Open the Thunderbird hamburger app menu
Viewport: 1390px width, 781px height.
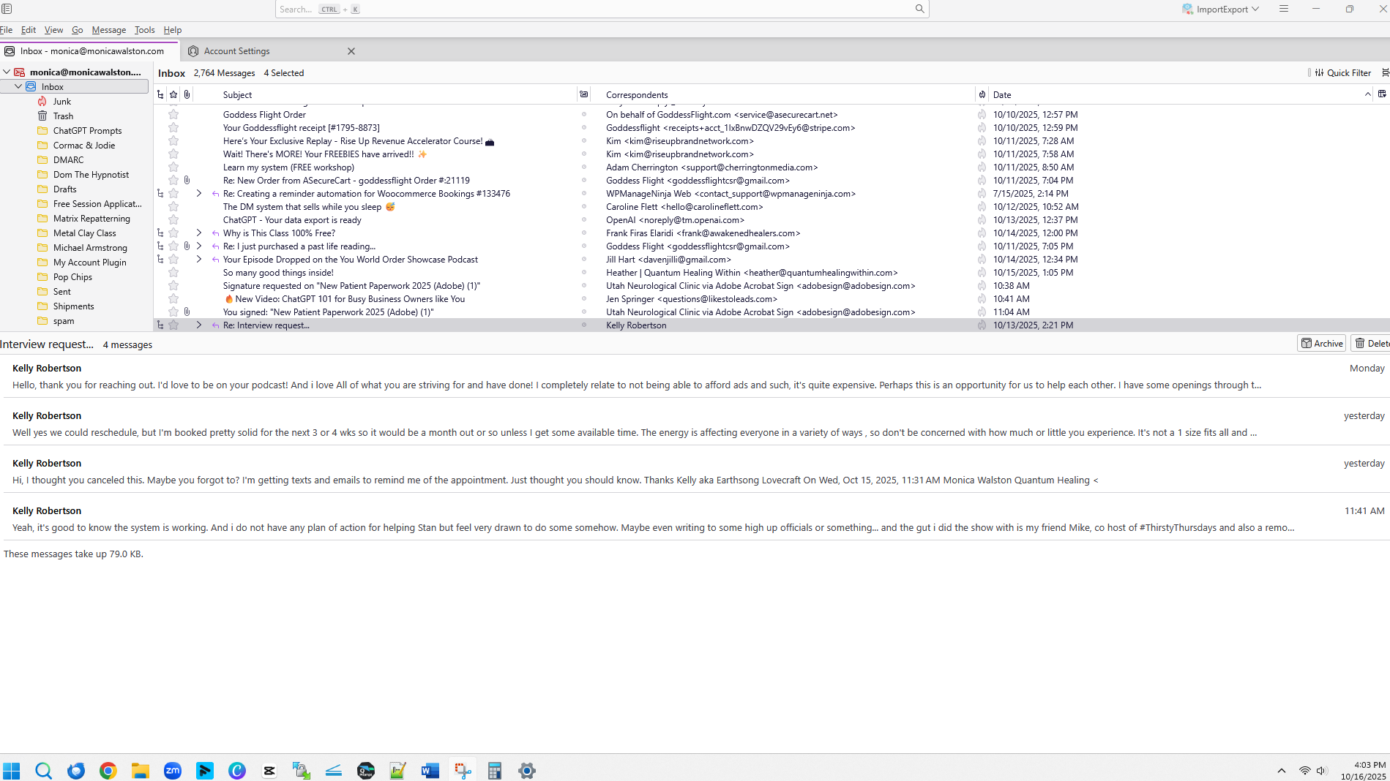tap(1283, 9)
